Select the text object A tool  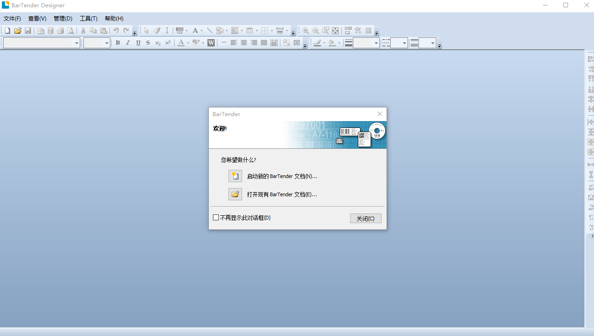point(195,31)
